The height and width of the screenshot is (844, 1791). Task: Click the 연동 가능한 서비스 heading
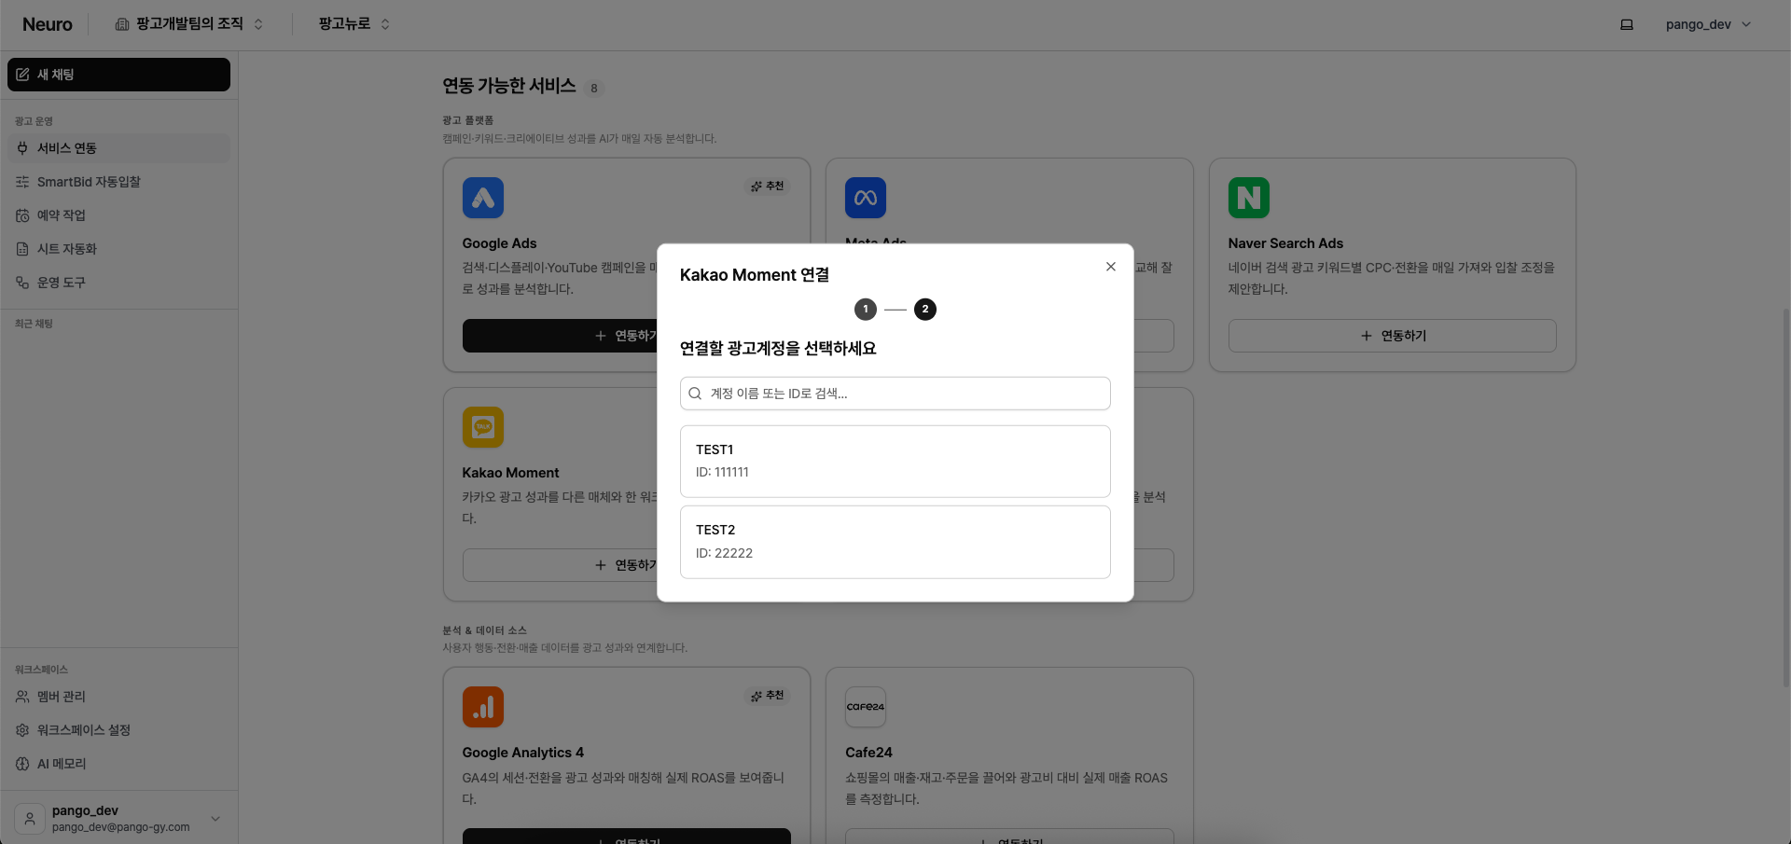[509, 86]
